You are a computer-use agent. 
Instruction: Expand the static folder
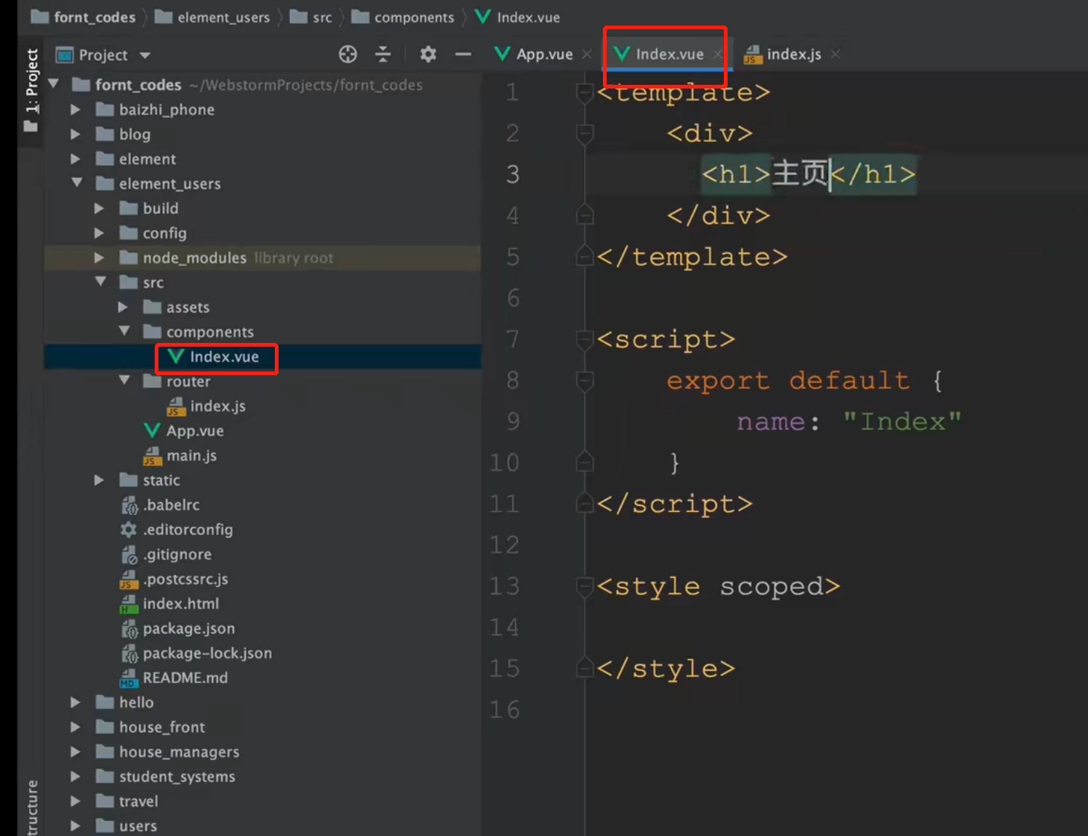99,480
